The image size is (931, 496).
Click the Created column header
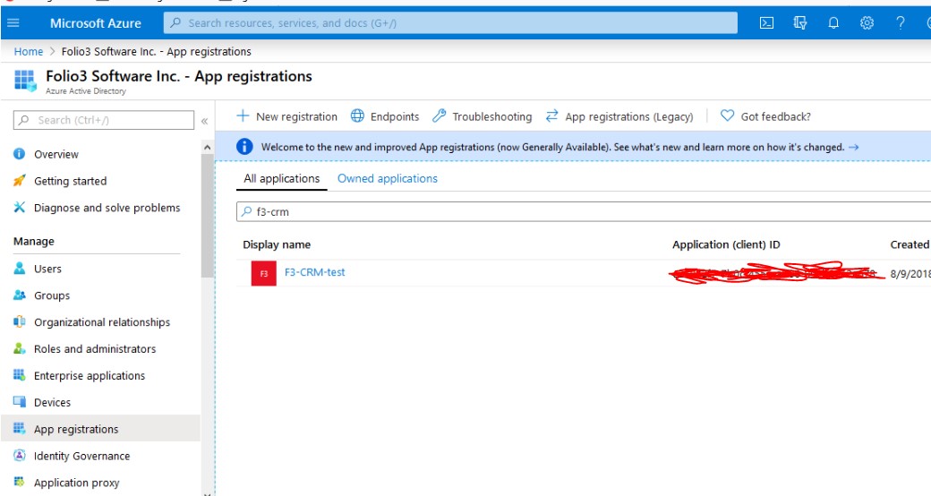click(x=910, y=244)
